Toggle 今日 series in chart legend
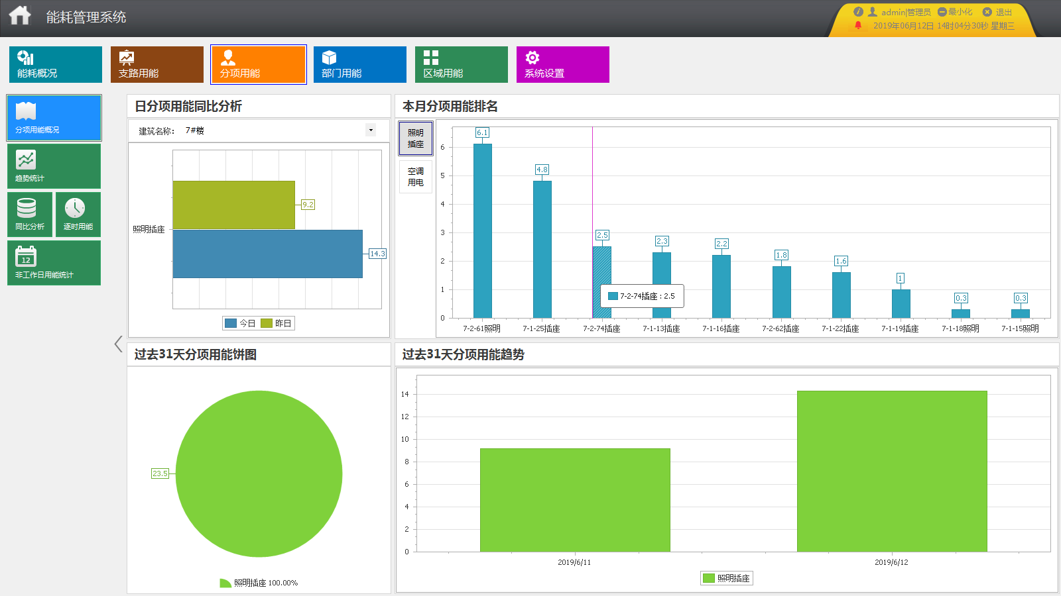 tap(240, 323)
